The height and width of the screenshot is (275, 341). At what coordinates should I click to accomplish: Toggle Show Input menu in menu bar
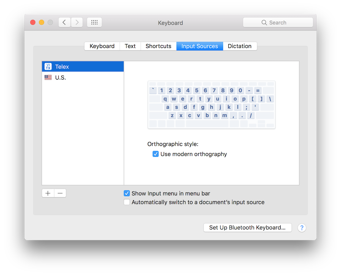pos(127,193)
